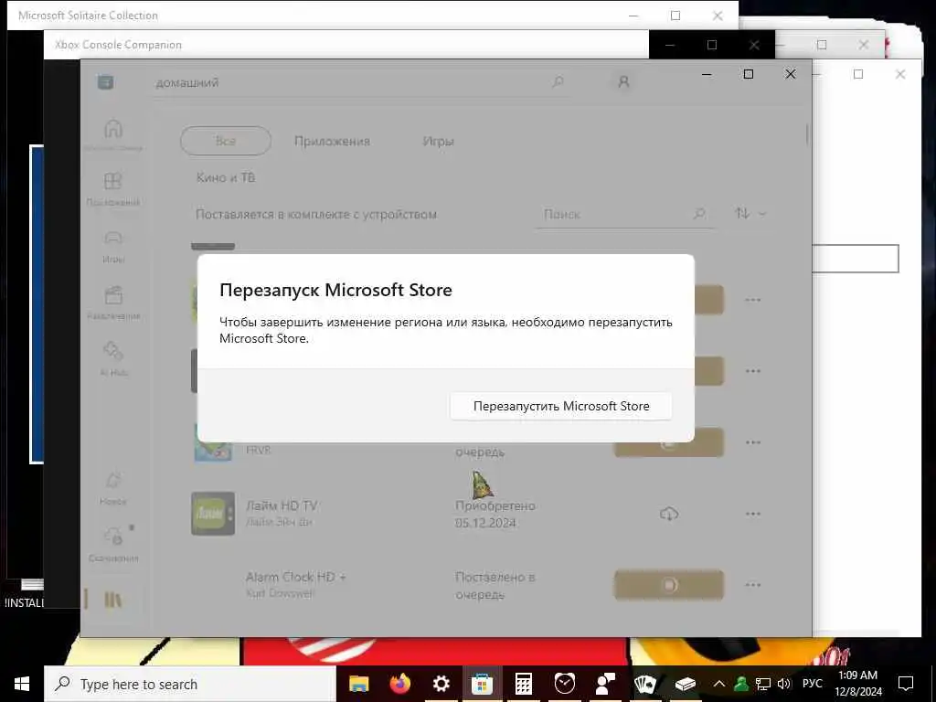This screenshot has height=702, width=936.
Task: Click the volume speaker tray icon
Action: pos(783,684)
